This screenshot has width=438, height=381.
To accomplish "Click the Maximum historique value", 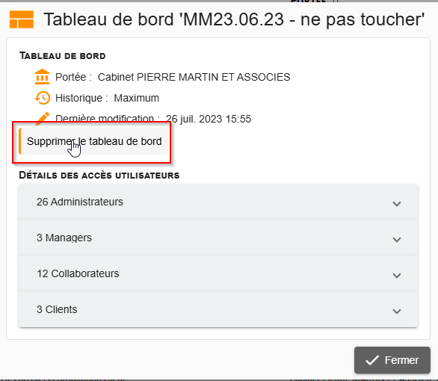I will click(x=137, y=98).
